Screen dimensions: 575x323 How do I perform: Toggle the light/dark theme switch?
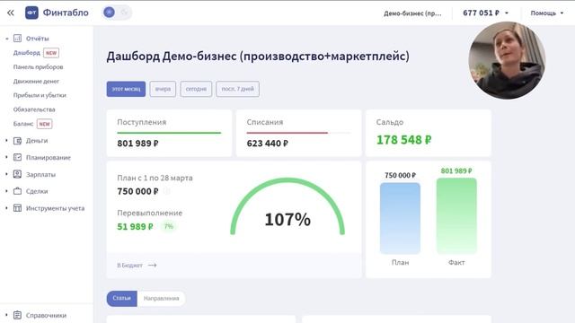coord(117,13)
